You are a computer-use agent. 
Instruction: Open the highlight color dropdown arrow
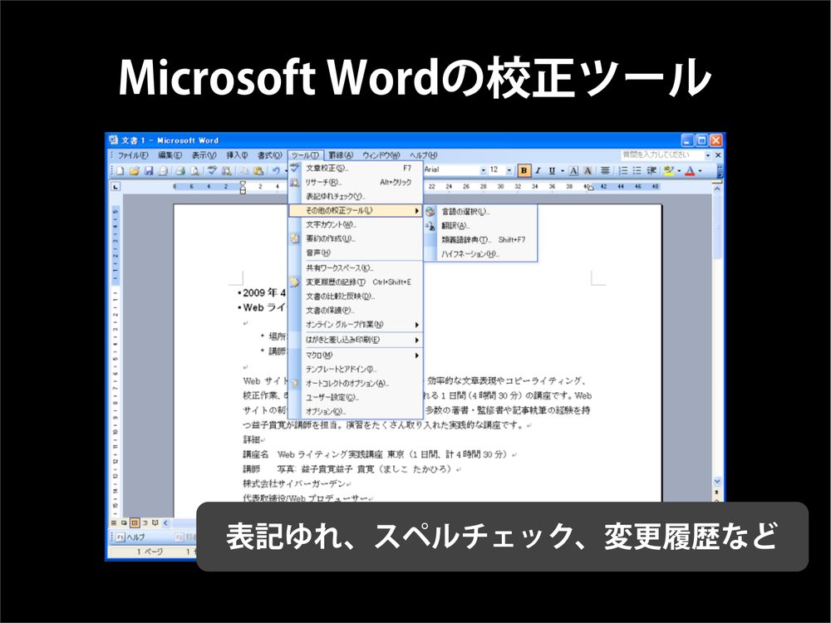pos(679,170)
